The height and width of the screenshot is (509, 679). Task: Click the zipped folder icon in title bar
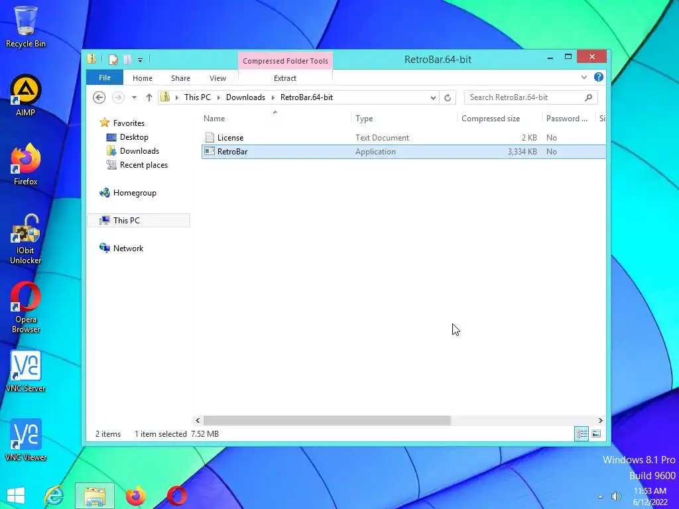92,59
